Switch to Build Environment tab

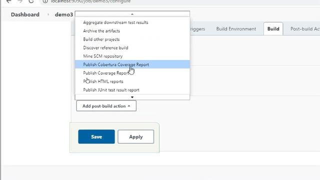(x=236, y=29)
